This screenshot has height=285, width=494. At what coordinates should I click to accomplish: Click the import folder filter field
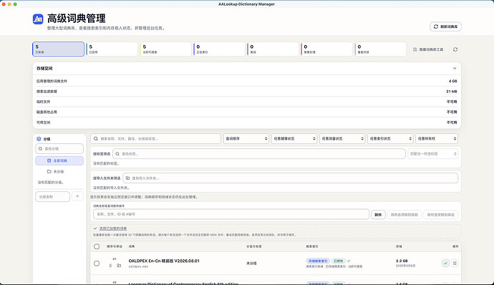coord(291,178)
